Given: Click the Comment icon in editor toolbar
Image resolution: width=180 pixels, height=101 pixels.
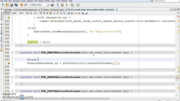Looking at the screenshot, I should [83, 13].
